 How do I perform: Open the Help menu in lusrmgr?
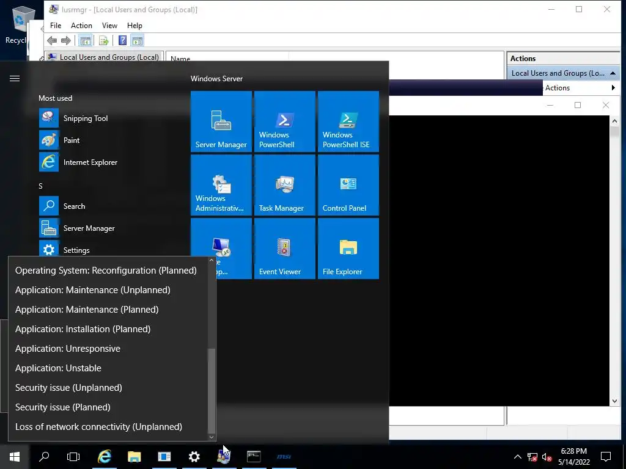click(134, 26)
